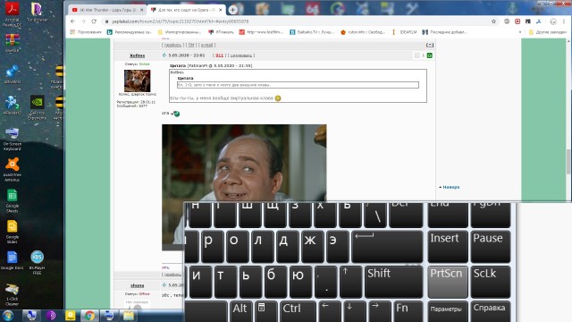Open Tor Browser desktop icon
The width and height of the screenshot is (572, 322).
[x=37, y=12]
